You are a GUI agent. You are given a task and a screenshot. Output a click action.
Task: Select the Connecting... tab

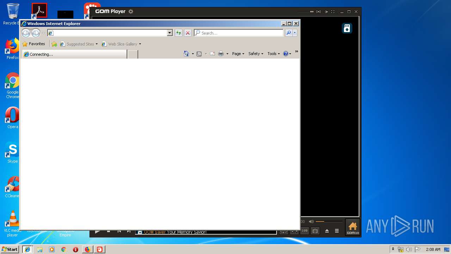[74, 54]
